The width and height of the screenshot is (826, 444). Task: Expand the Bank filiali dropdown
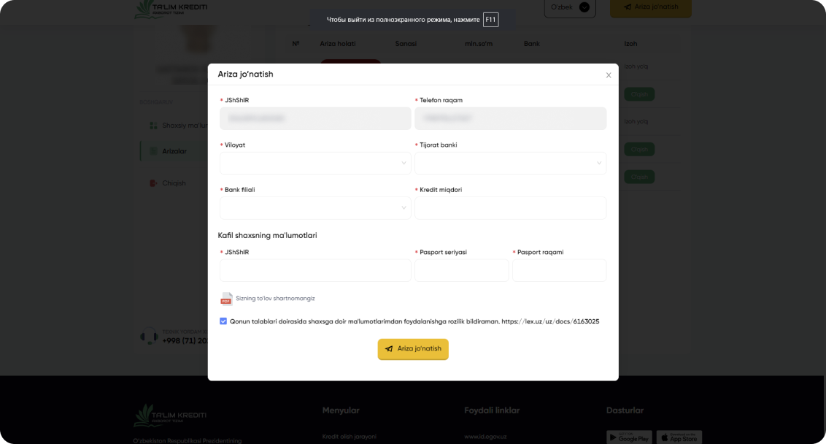click(x=315, y=208)
